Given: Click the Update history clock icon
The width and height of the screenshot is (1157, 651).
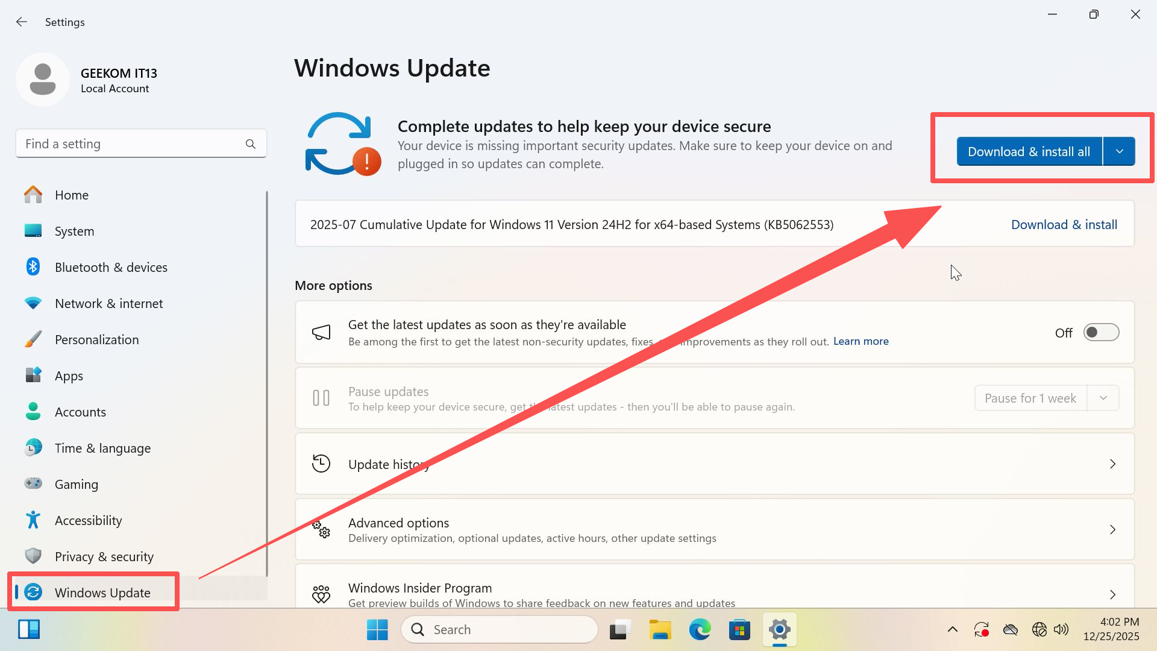Looking at the screenshot, I should tap(321, 464).
